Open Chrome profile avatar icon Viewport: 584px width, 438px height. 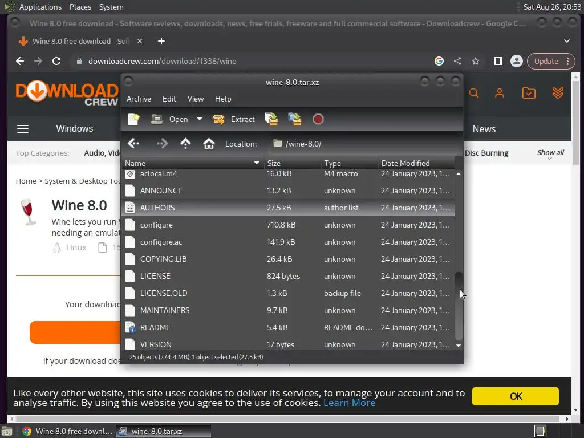click(x=517, y=61)
